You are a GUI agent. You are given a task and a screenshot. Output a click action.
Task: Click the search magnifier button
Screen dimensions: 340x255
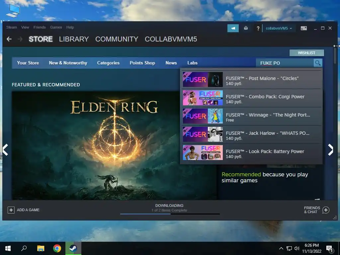coord(318,63)
